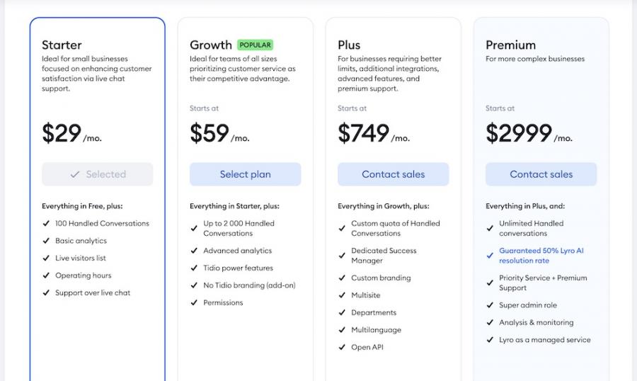The image size is (637, 381).
Task: Click the No Tidio branding (add-on) feature
Action: pyautogui.click(x=249, y=285)
